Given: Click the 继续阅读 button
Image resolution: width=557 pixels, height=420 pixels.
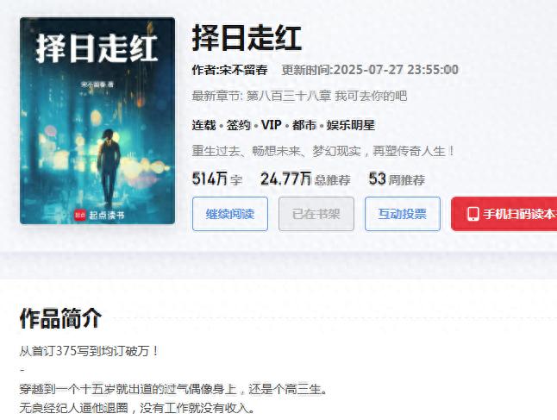Looking at the screenshot, I should (x=230, y=214).
